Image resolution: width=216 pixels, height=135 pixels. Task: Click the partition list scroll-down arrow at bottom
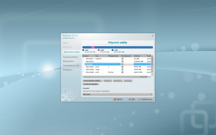pyautogui.click(x=152, y=75)
